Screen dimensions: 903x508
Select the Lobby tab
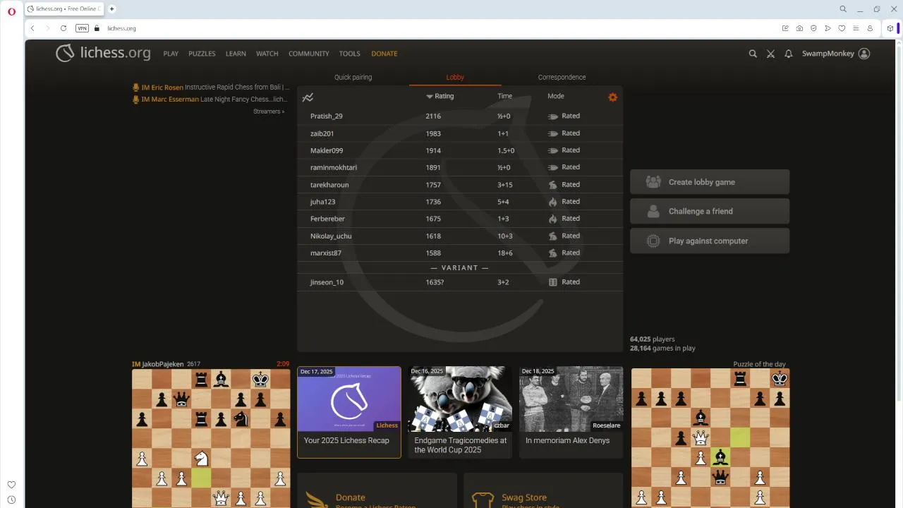(x=455, y=77)
